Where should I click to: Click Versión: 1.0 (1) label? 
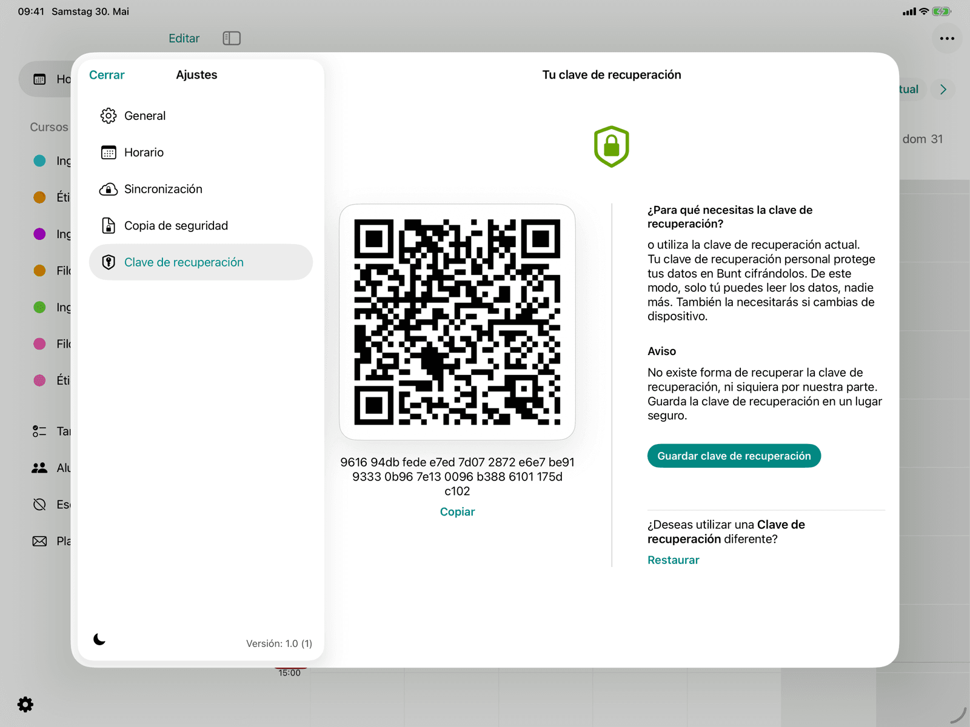(x=279, y=643)
